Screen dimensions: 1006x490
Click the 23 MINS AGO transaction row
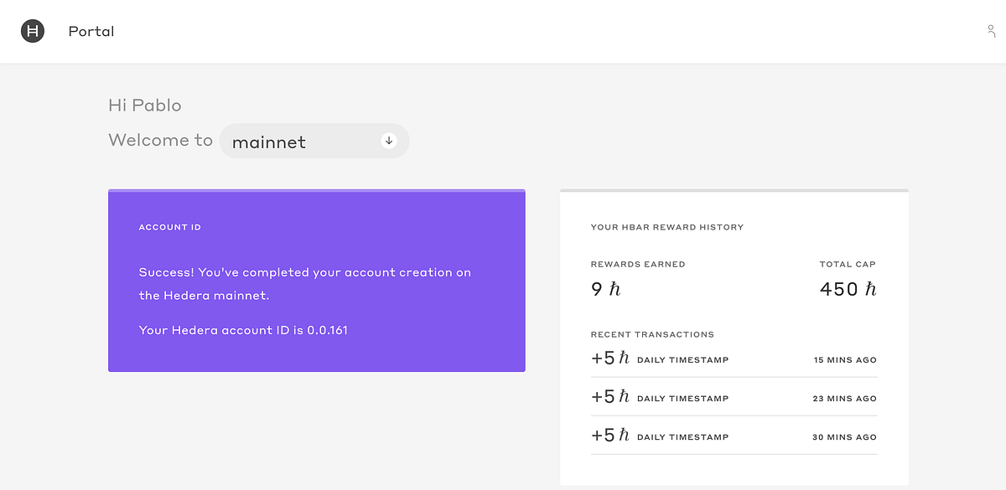click(734, 396)
